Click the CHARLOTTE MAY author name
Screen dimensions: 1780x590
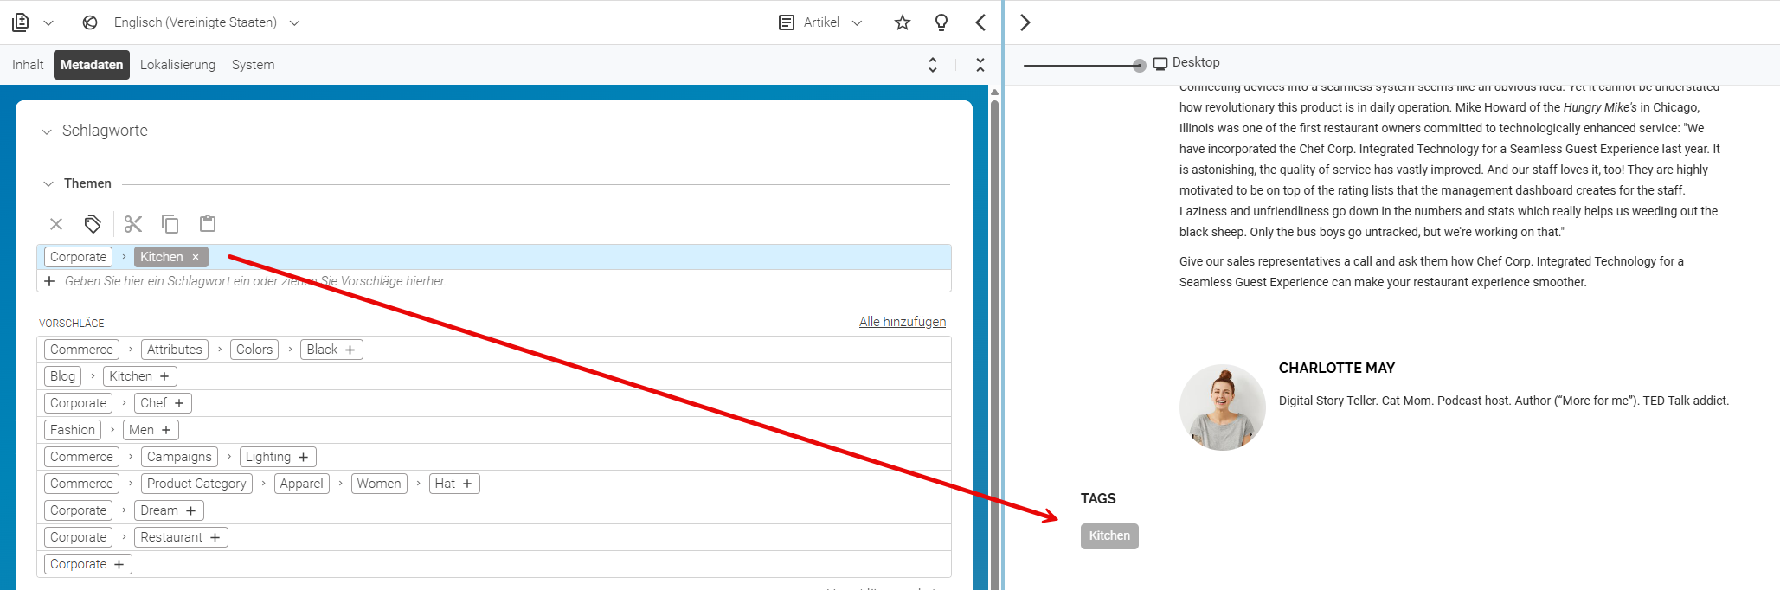click(1337, 369)
